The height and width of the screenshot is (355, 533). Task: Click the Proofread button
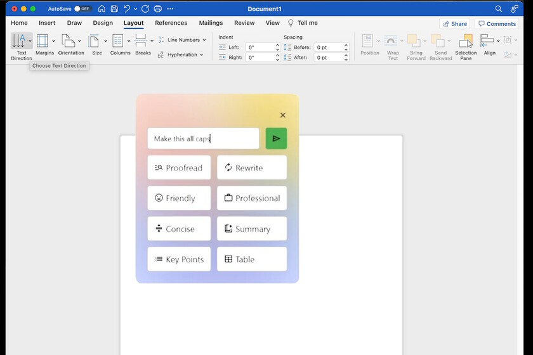point(179,167)
